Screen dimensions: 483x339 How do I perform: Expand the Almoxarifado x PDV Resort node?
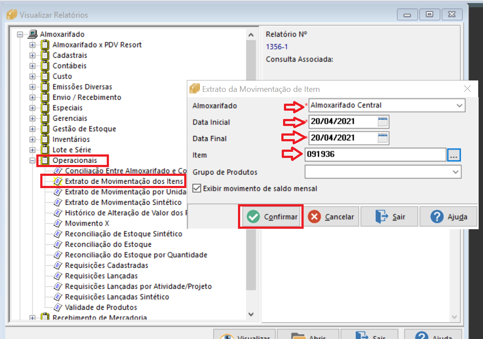(x=32, y=45)
